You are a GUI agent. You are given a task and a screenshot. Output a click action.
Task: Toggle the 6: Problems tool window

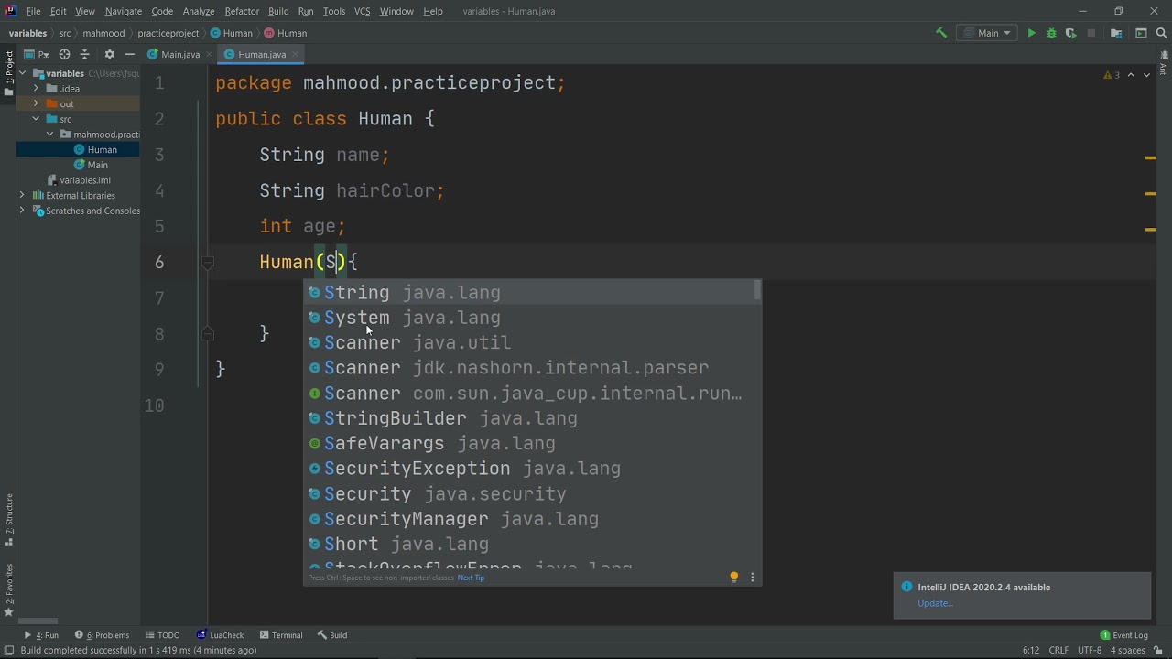tap(102, 635)
